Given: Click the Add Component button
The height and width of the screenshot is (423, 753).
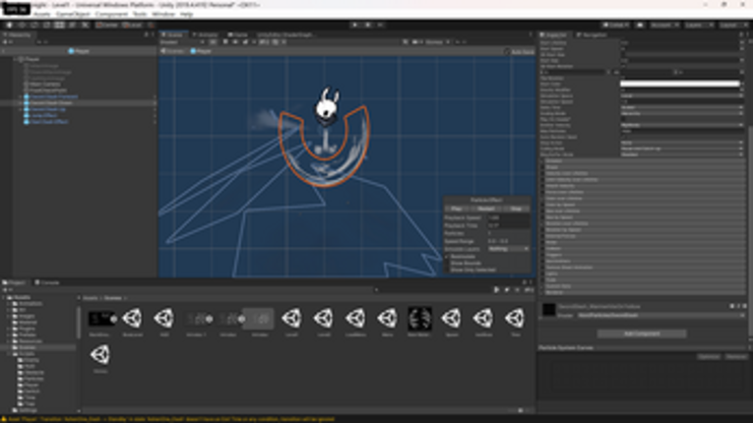Looking at the screenshot, I should click(x=642, y=333).
